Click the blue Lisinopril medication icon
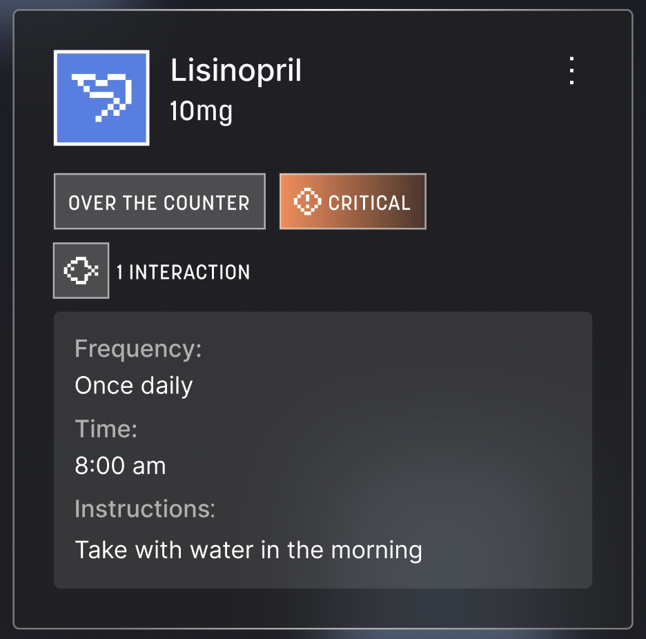Viewport: 646px width, 639px height. pyautogui.click(x=101, y=98)
